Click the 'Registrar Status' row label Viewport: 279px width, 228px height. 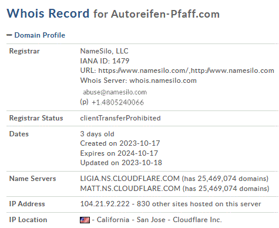36,118
